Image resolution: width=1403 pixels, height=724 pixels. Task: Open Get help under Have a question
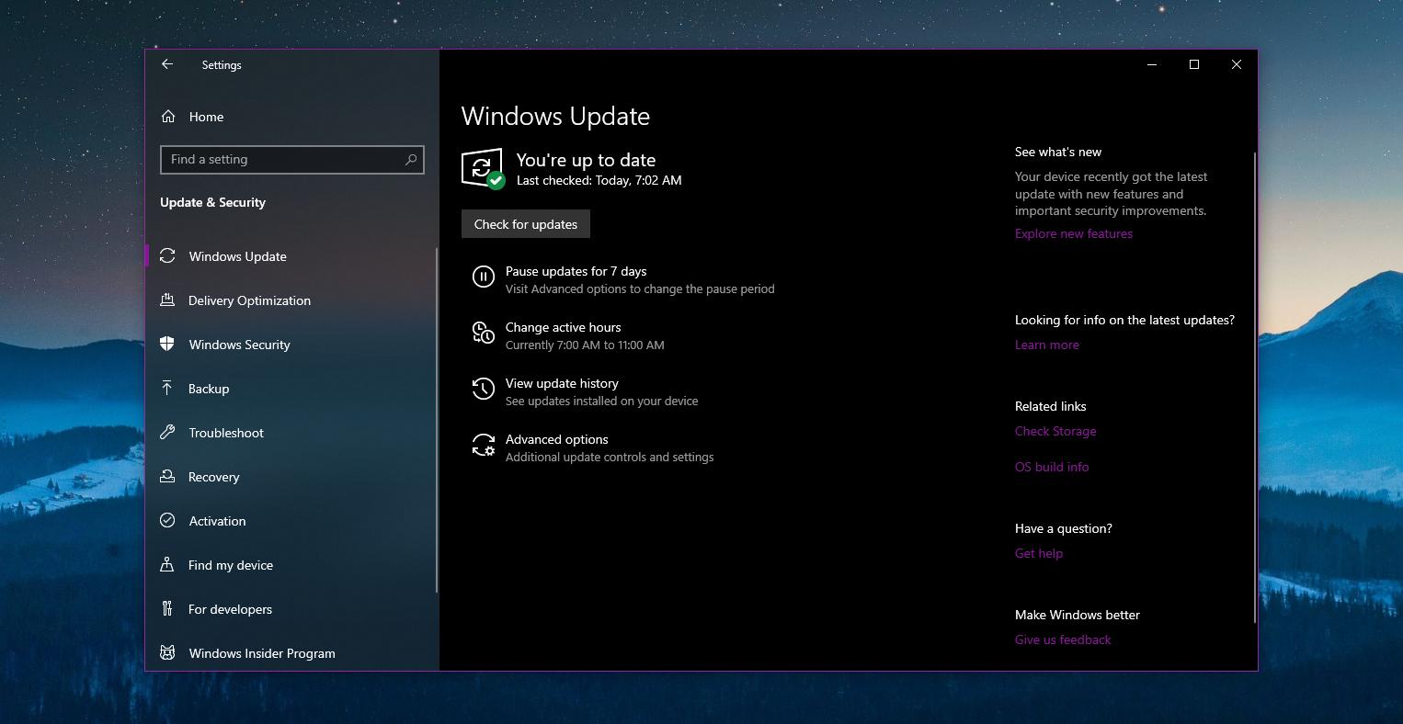[x=1038, y=553]
